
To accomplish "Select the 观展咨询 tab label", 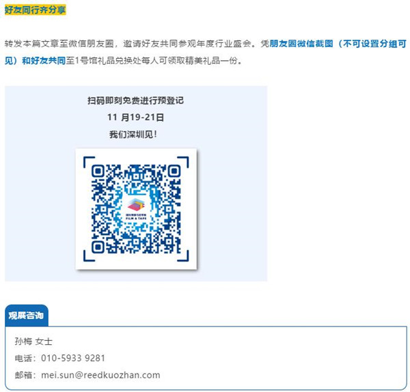I will click(26, 316).
